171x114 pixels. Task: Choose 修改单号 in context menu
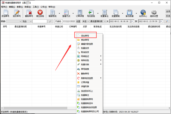90,40
